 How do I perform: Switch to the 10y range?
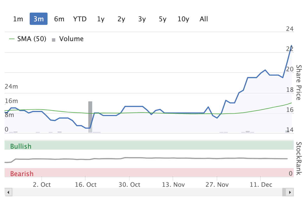click(x=183, y=19)
